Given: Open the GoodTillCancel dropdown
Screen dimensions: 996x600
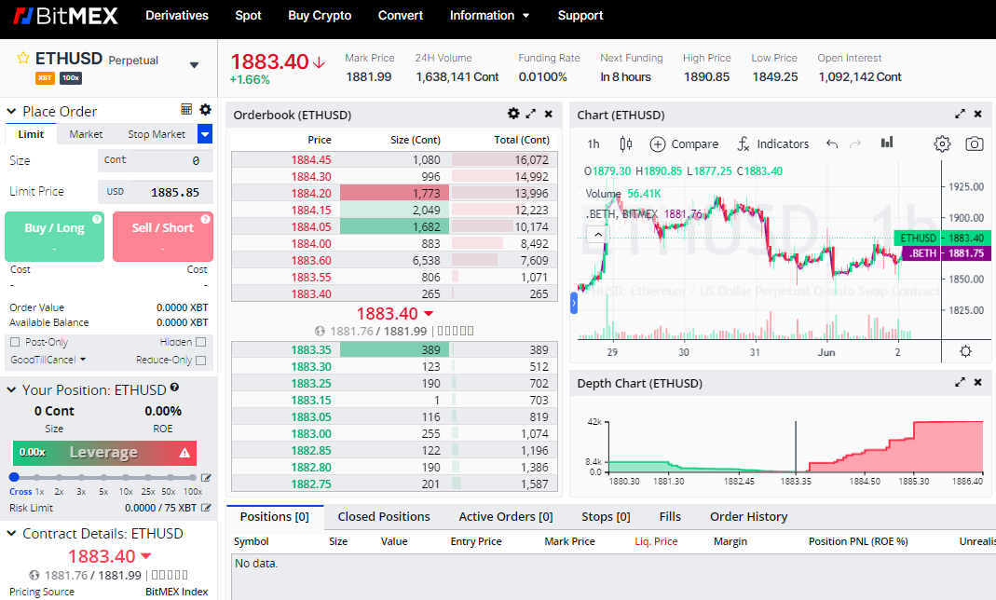Looking at the screenshot, I should (48, 360).
